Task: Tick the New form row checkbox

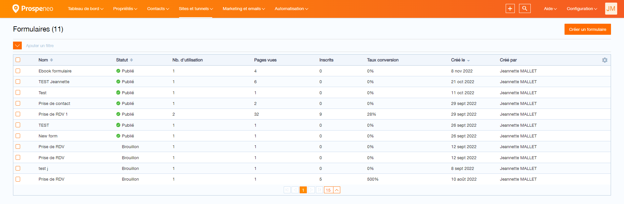Action: point(18,136)
